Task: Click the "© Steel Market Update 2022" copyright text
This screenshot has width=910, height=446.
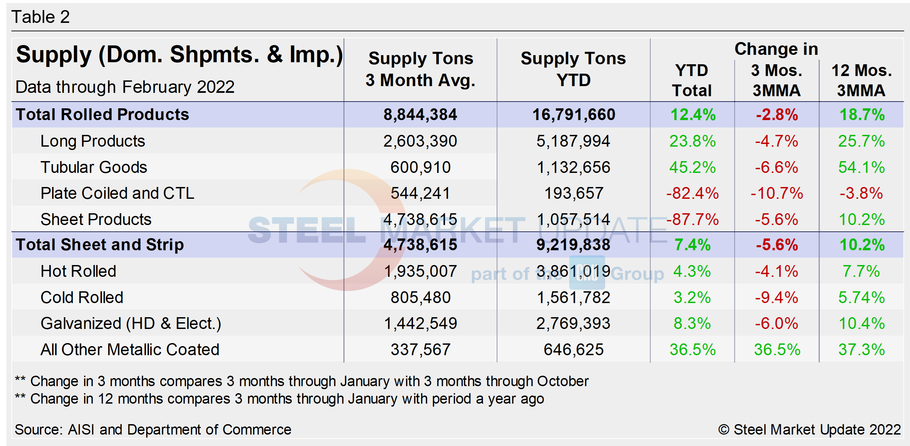Action: [x=809, y=430]
